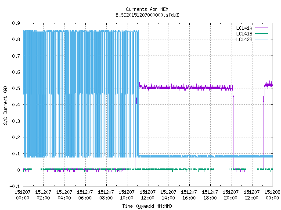Click the blue LCL42B legend line sample
The image size is (281, 210).
[x=261, y=39]
